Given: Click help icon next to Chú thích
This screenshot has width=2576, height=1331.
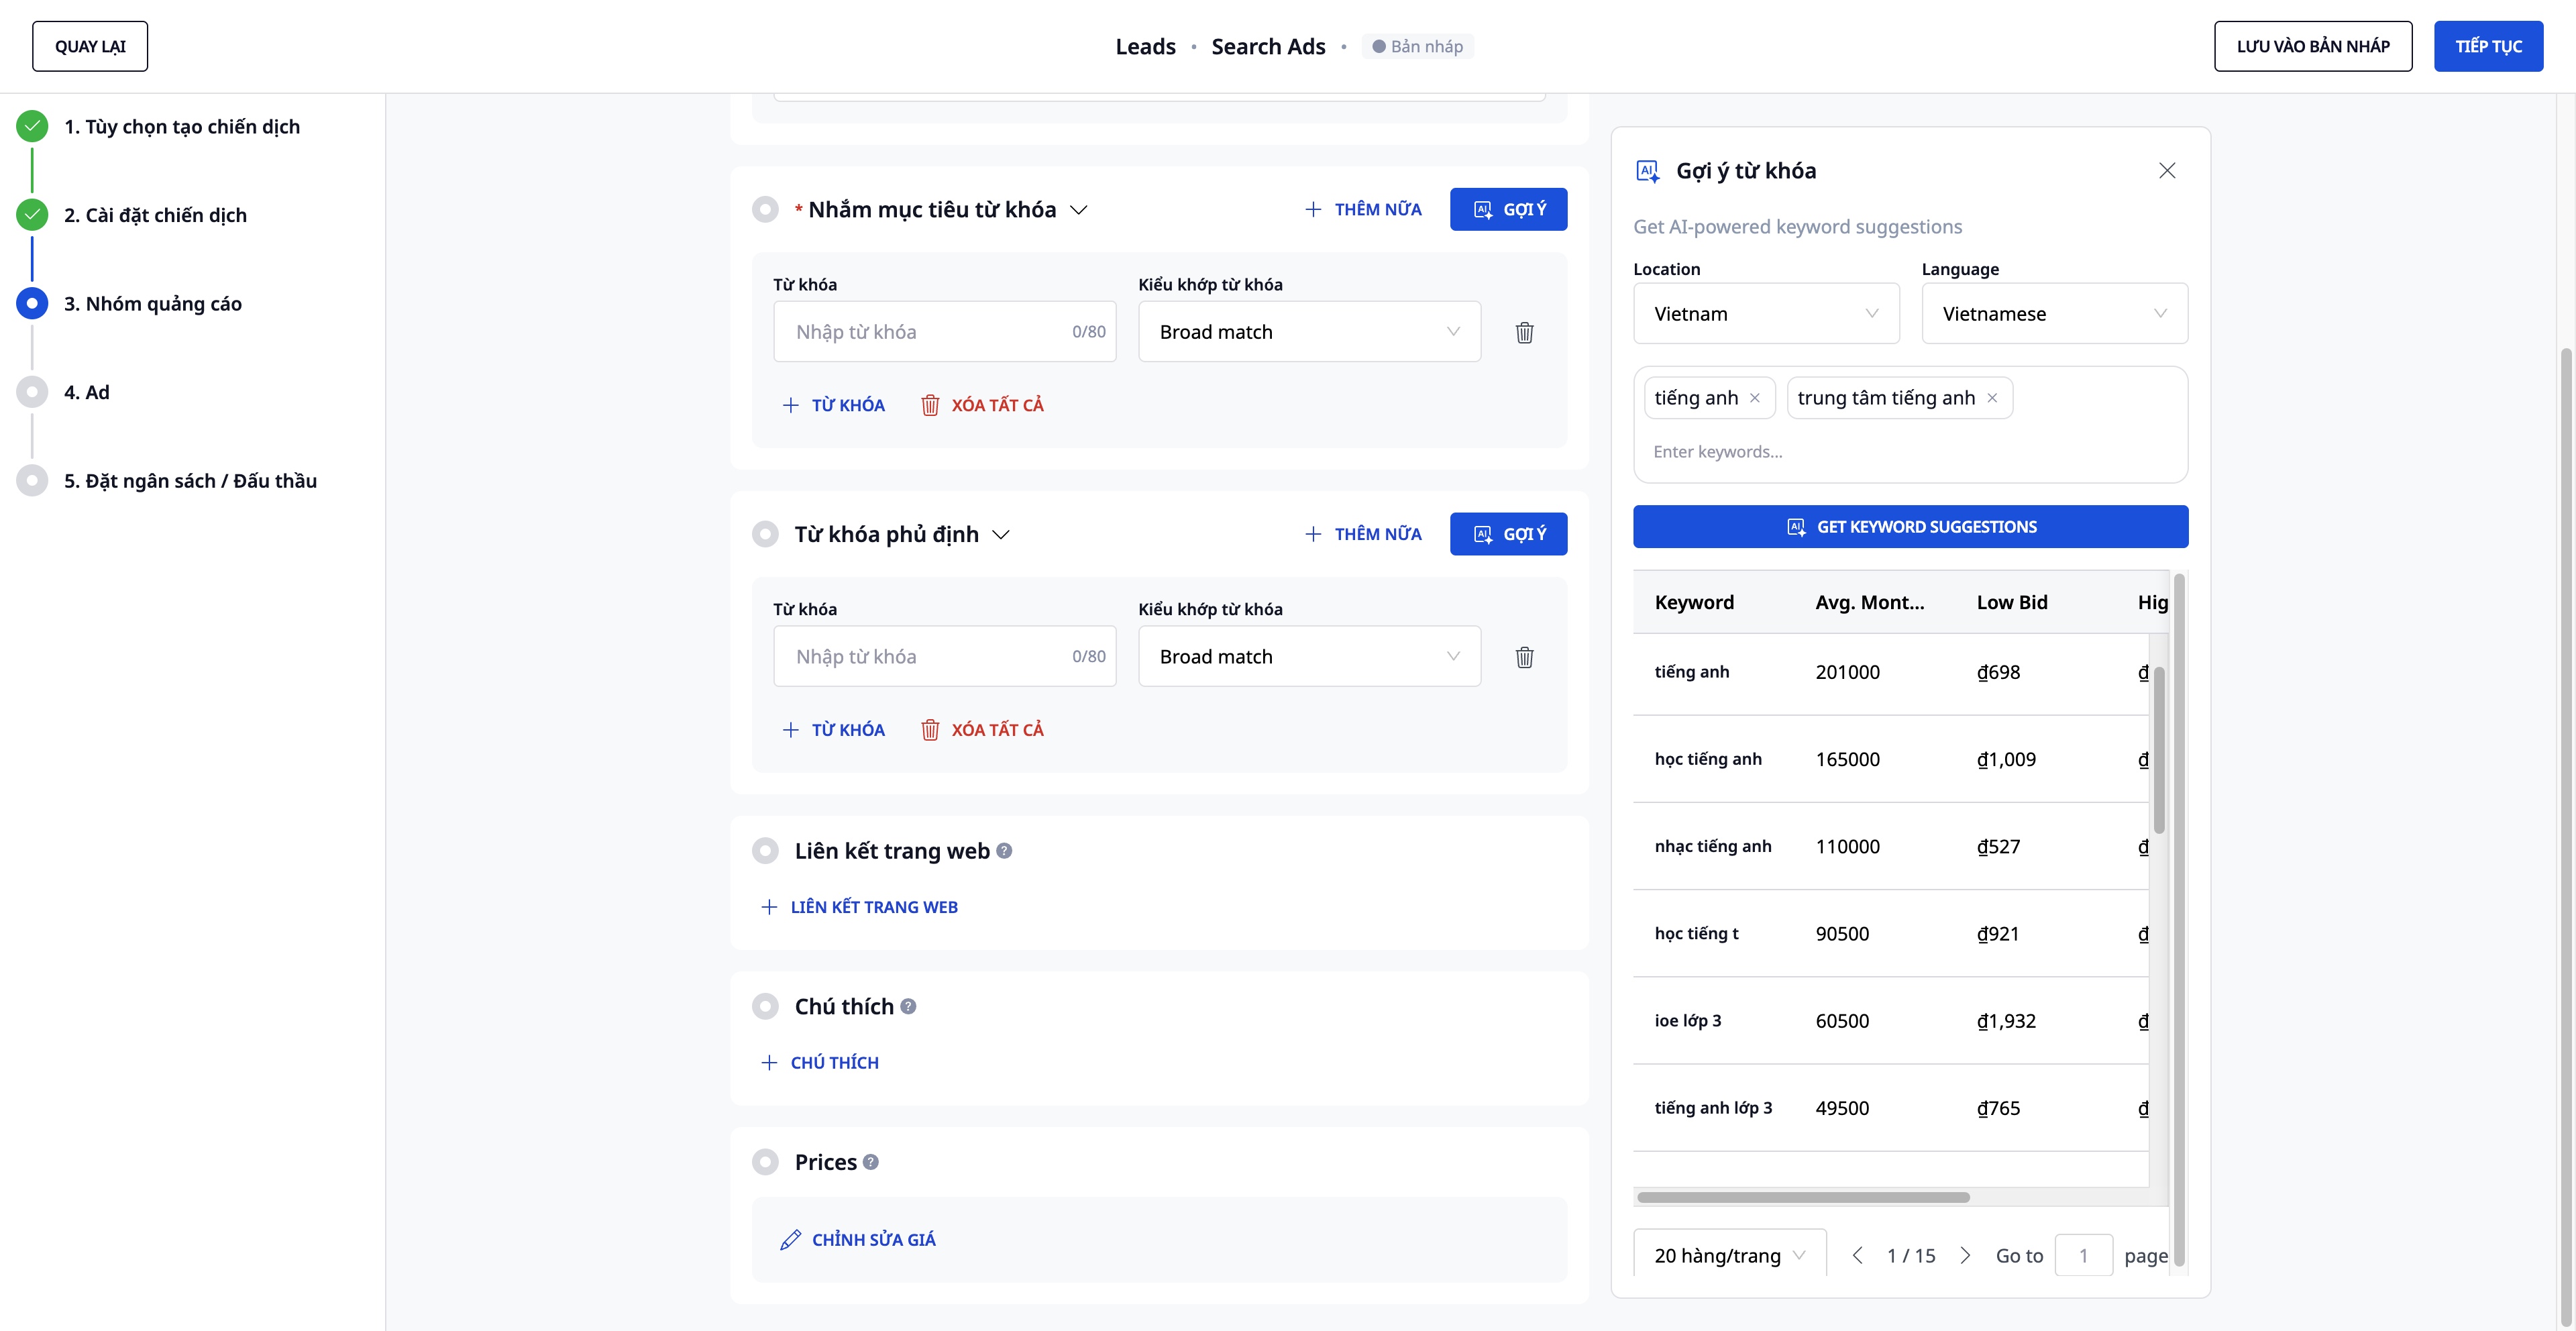Looking at the screenshot, I should 908,1007.
